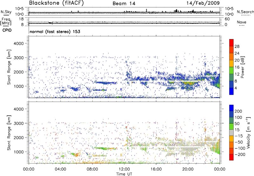Click the CPID row label
The width and height of the screenshot is (254, 176).
[x=7, y=30]
